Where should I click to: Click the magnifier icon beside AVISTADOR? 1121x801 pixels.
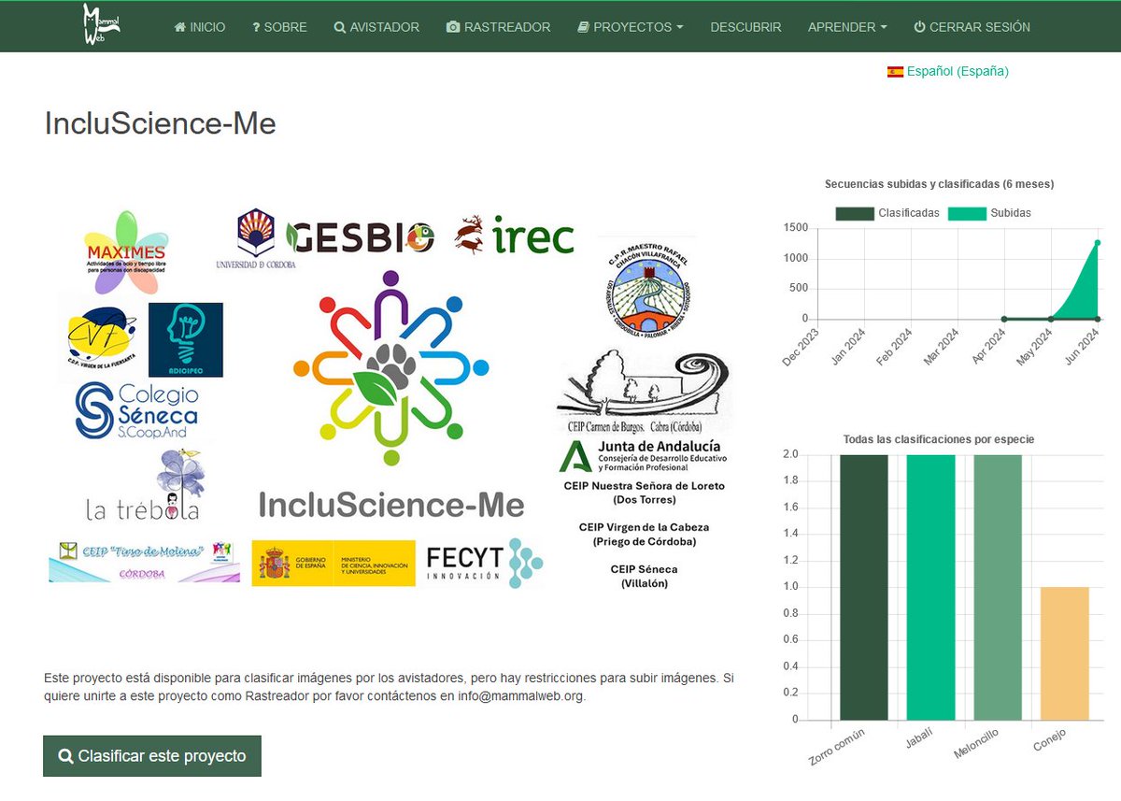click(x=340, y=27)
